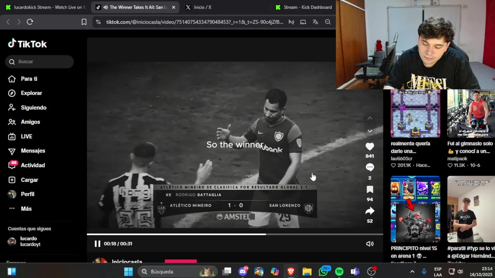495x278 pixels.
Task: Open volume settings in system tray
Action: pos(460,272)
